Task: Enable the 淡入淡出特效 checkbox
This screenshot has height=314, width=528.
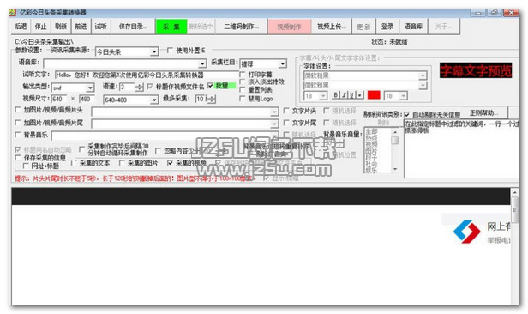Action: click(242, 82)
